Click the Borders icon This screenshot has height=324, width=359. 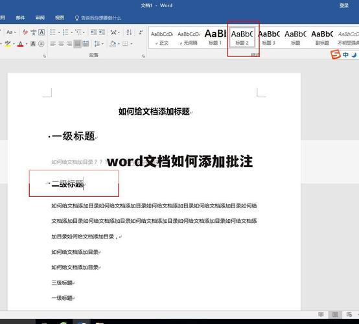click(125, 43)
